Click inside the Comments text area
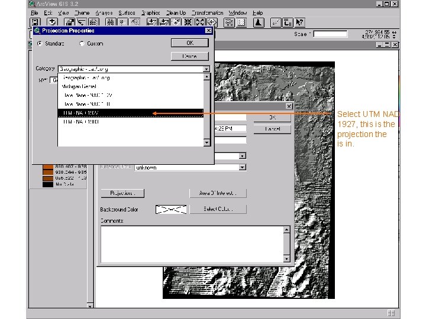The width and height of the screenshot is (426, 319). click(192, 244)
